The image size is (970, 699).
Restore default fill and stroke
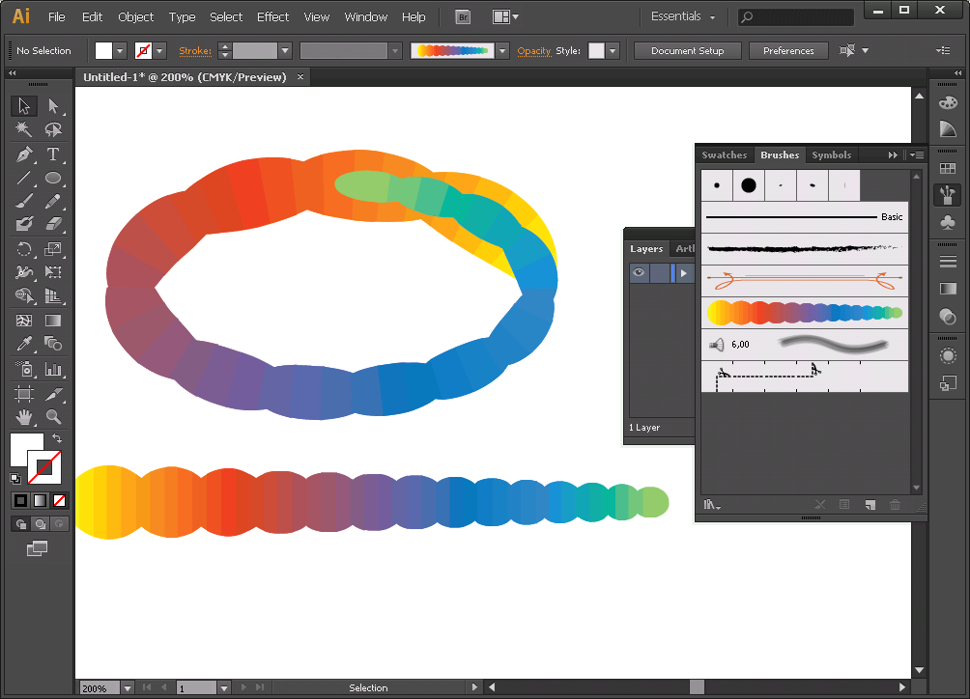coord(15,478)
